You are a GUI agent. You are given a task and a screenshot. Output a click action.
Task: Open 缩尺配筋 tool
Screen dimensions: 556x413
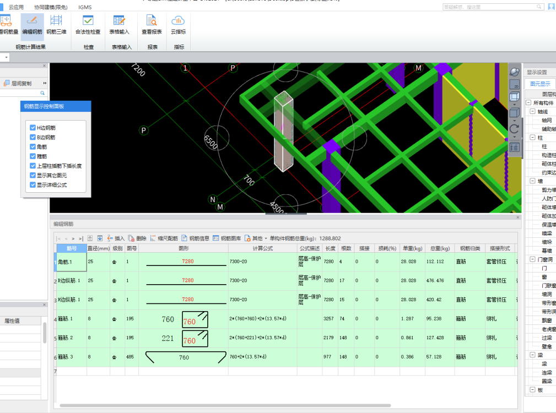pyautogui.click(x=164, y=238)
